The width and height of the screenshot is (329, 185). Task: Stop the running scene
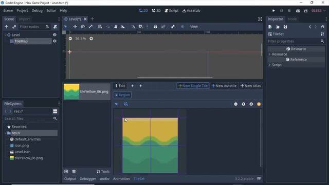point(289,11)
